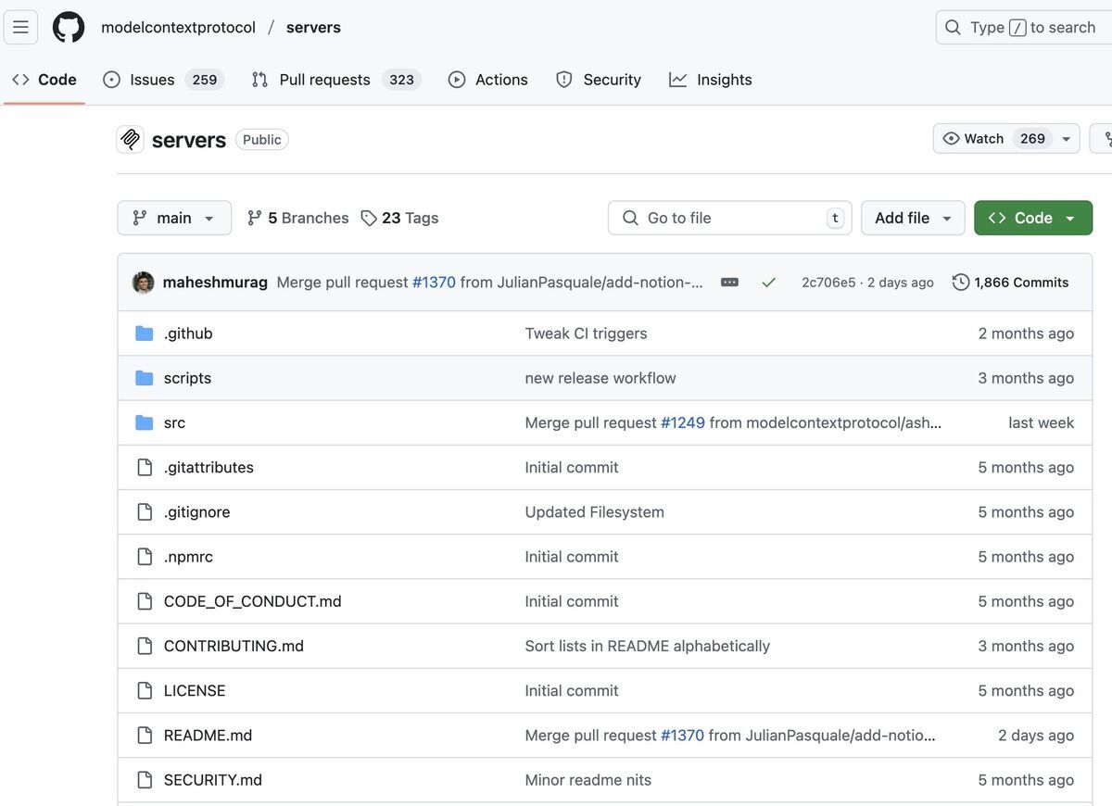The height and width of the screenshot is (806, 1112).
Task: Expand commit message ellipsis button
Action: 729,283
